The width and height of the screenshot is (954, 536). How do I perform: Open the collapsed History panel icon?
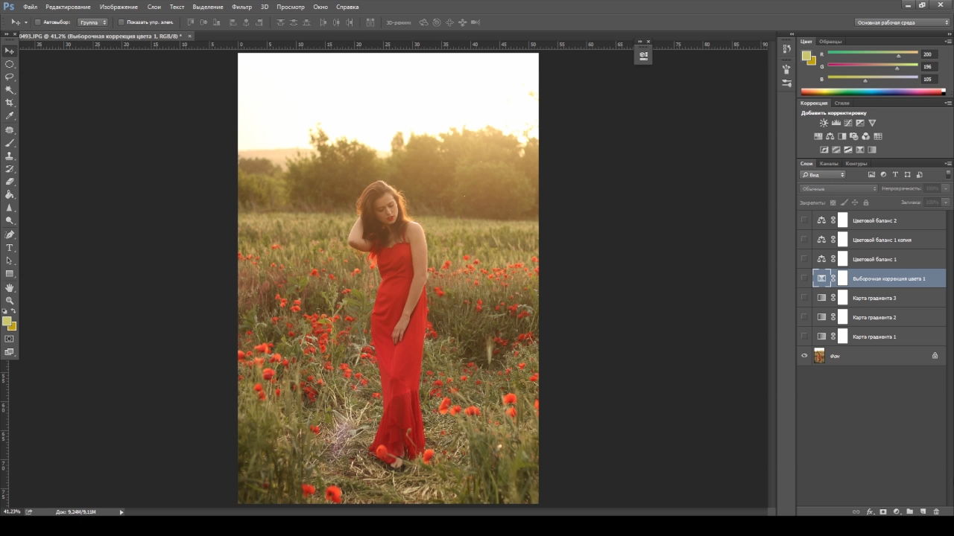(x=787, y=48)
